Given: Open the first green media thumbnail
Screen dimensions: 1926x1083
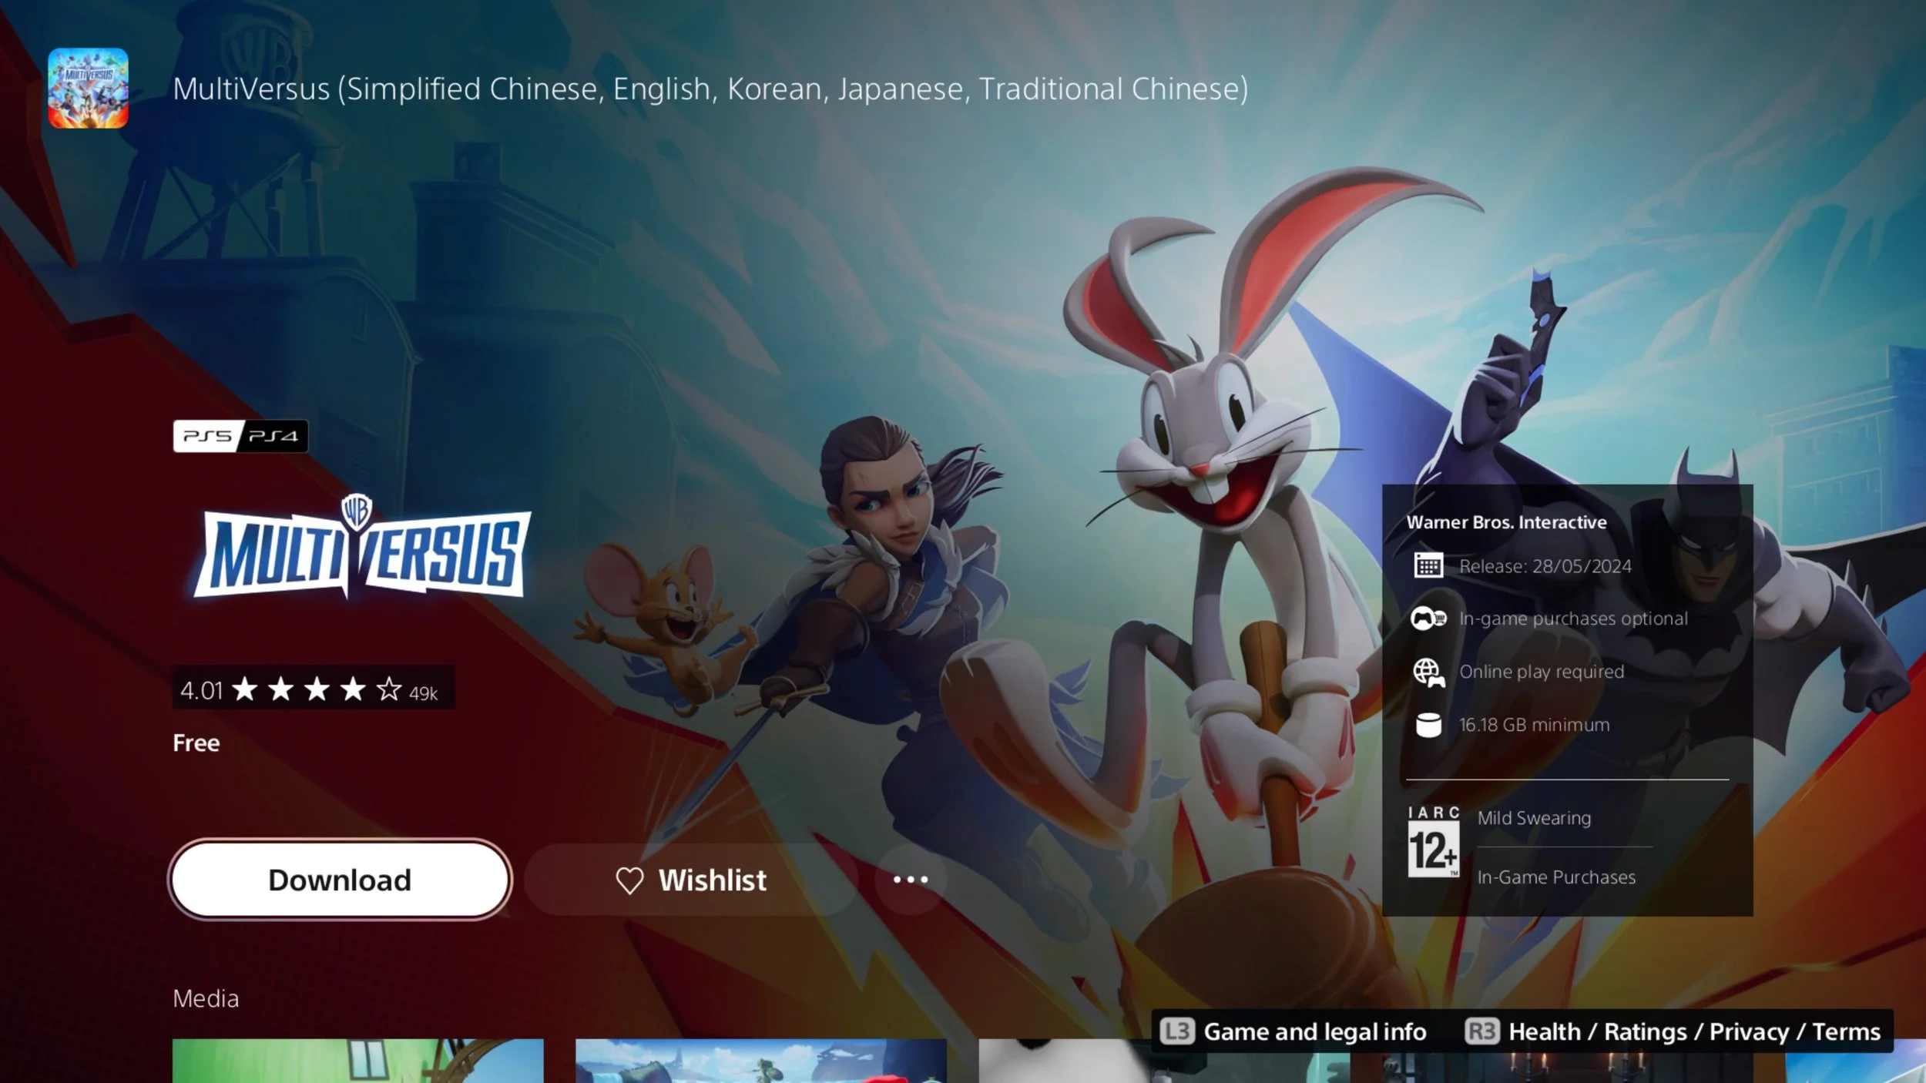Looking at the screenshot, I should [357, 1061].
